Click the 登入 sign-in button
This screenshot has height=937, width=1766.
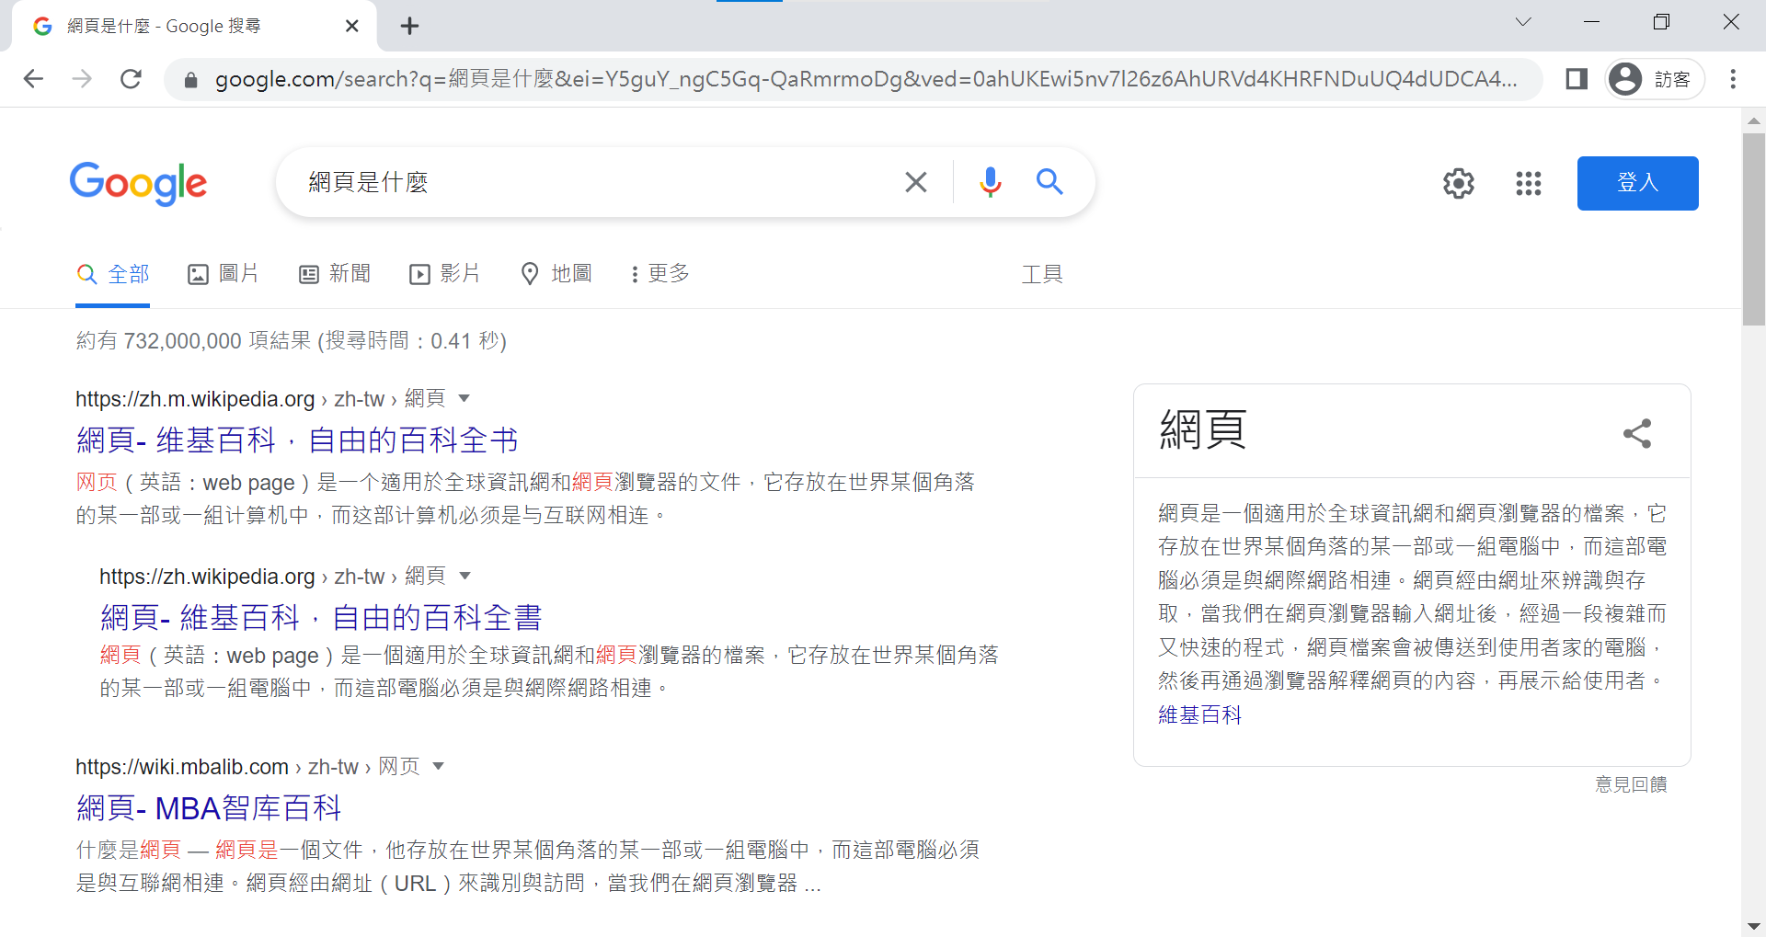1637,183
